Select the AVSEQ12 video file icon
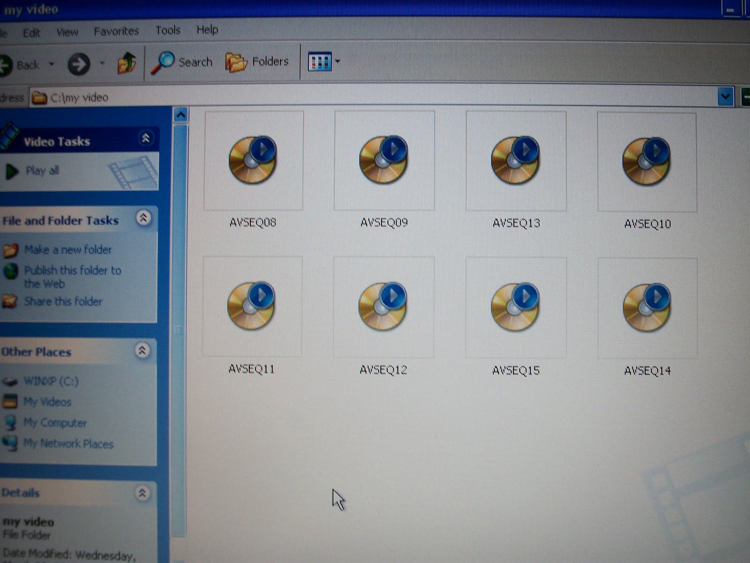Viewport: 750px width, 563px height. coord(383,307)
